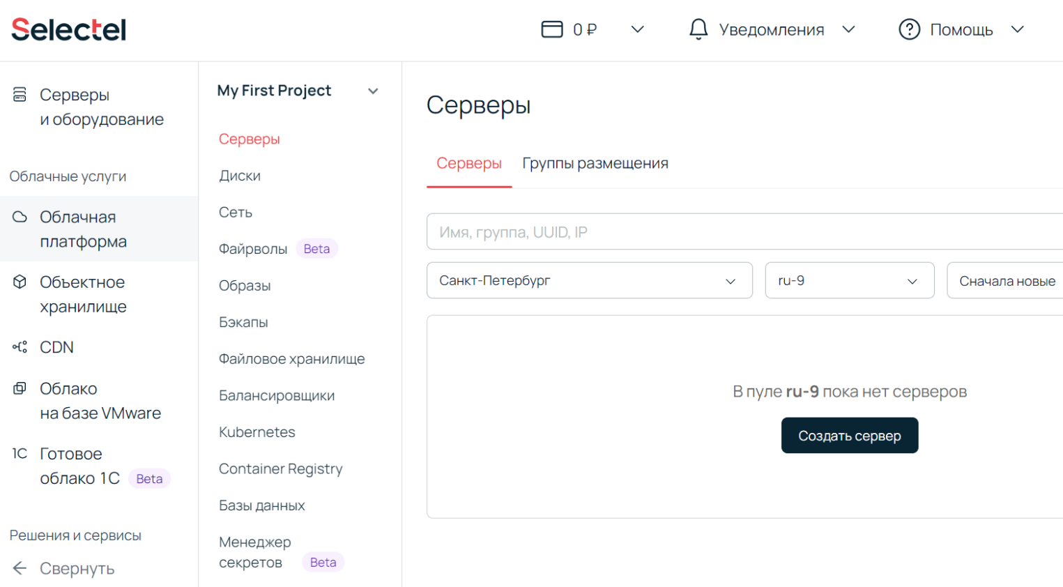Expand the Помощь dropdown chevron
The height and width of the screenshot is (587, 1063).
pyautogui.click(x=1018, y=29)
